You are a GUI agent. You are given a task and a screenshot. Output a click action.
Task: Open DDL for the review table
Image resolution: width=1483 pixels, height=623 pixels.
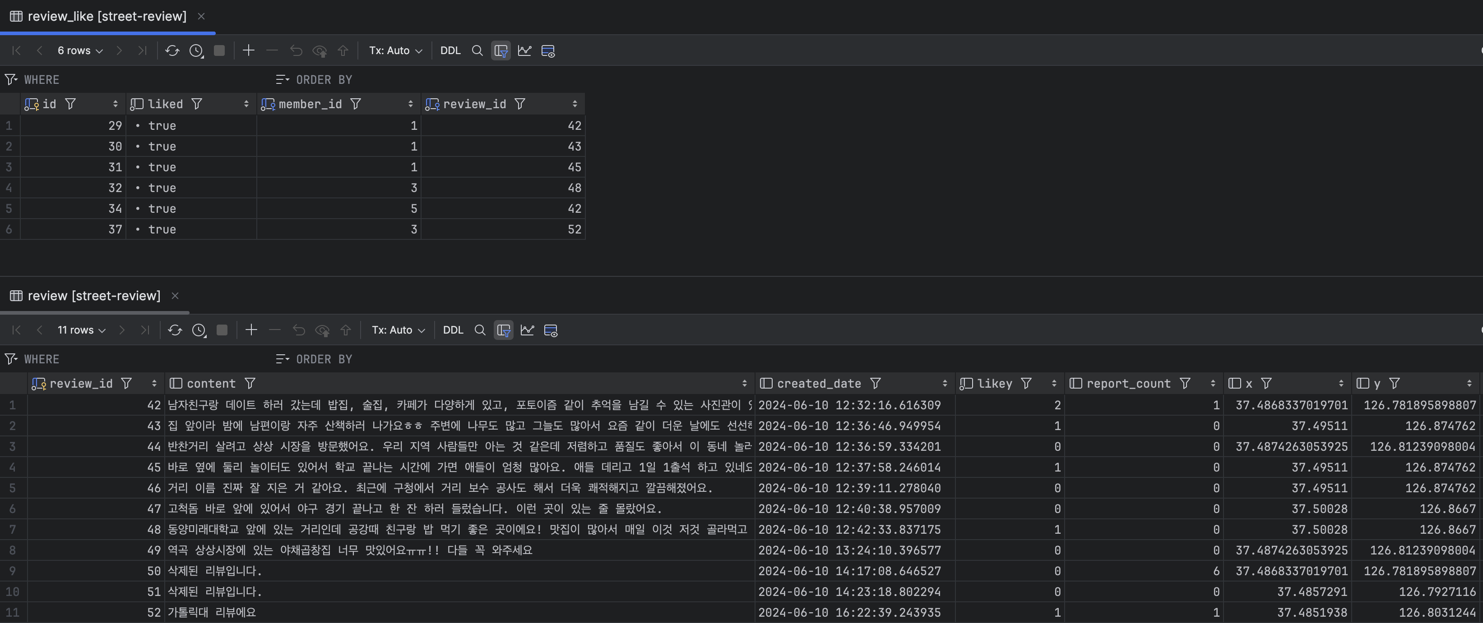pos(453,330)
